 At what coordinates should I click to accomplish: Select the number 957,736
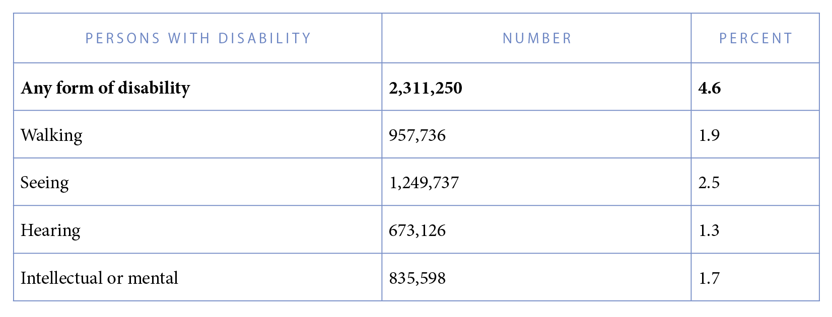(418, 135)
